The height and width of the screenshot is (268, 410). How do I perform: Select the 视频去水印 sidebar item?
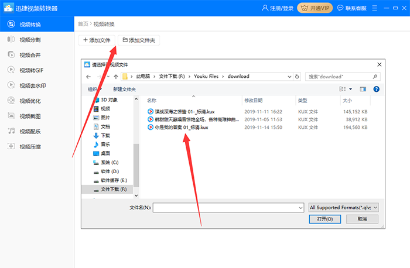pos(32,85)
